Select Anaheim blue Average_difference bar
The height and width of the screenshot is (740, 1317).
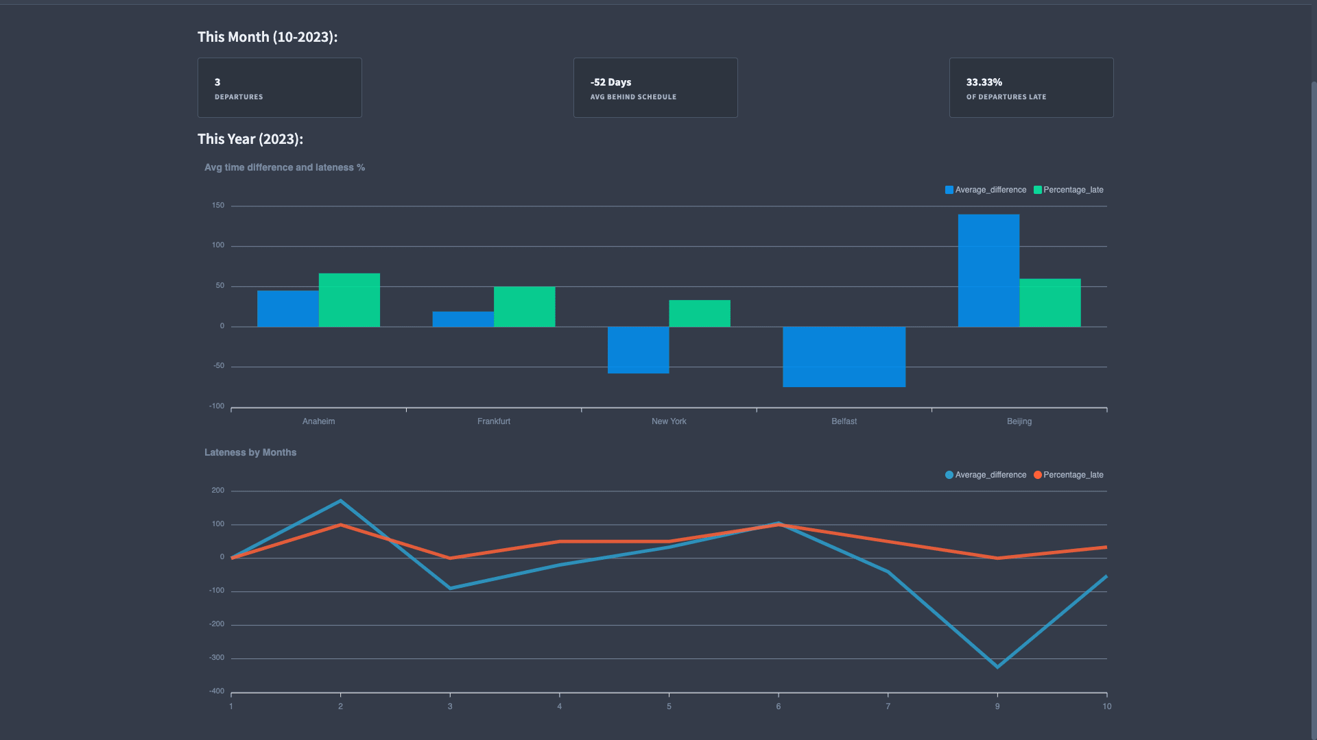pos(288,308)
